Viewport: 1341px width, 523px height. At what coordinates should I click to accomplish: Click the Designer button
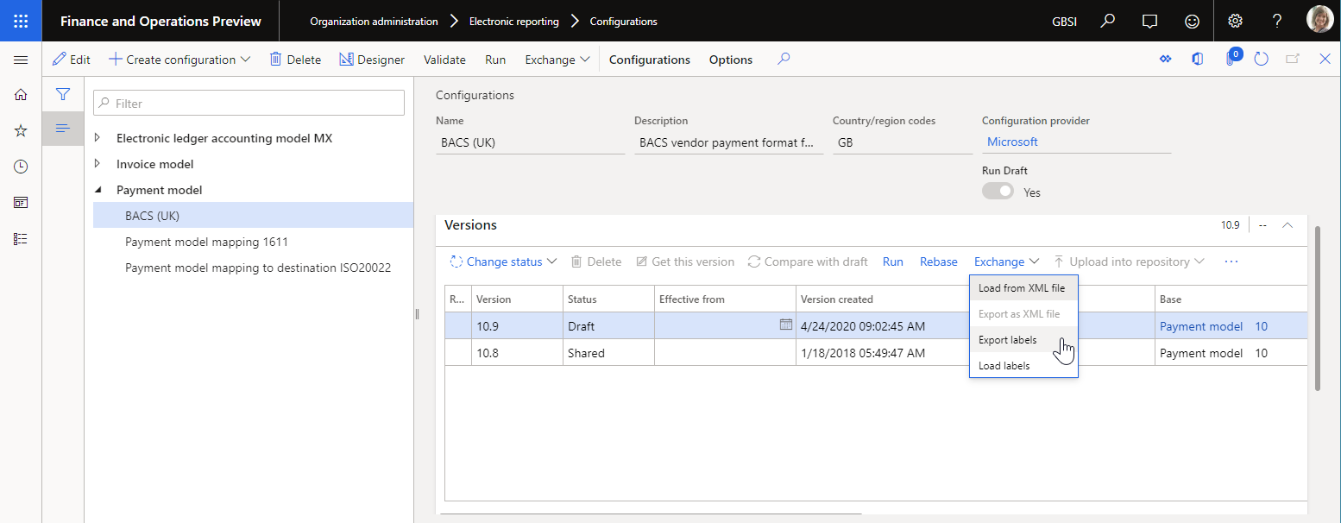372,60
